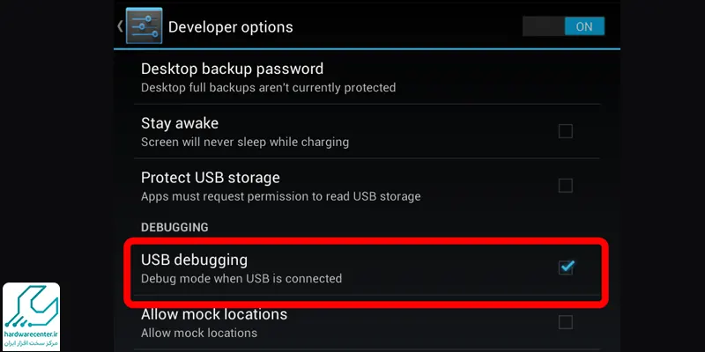The width and height of the screenshot is (705, 352).
Task: Select the Stay awake title text
Action: click(180, 123)
